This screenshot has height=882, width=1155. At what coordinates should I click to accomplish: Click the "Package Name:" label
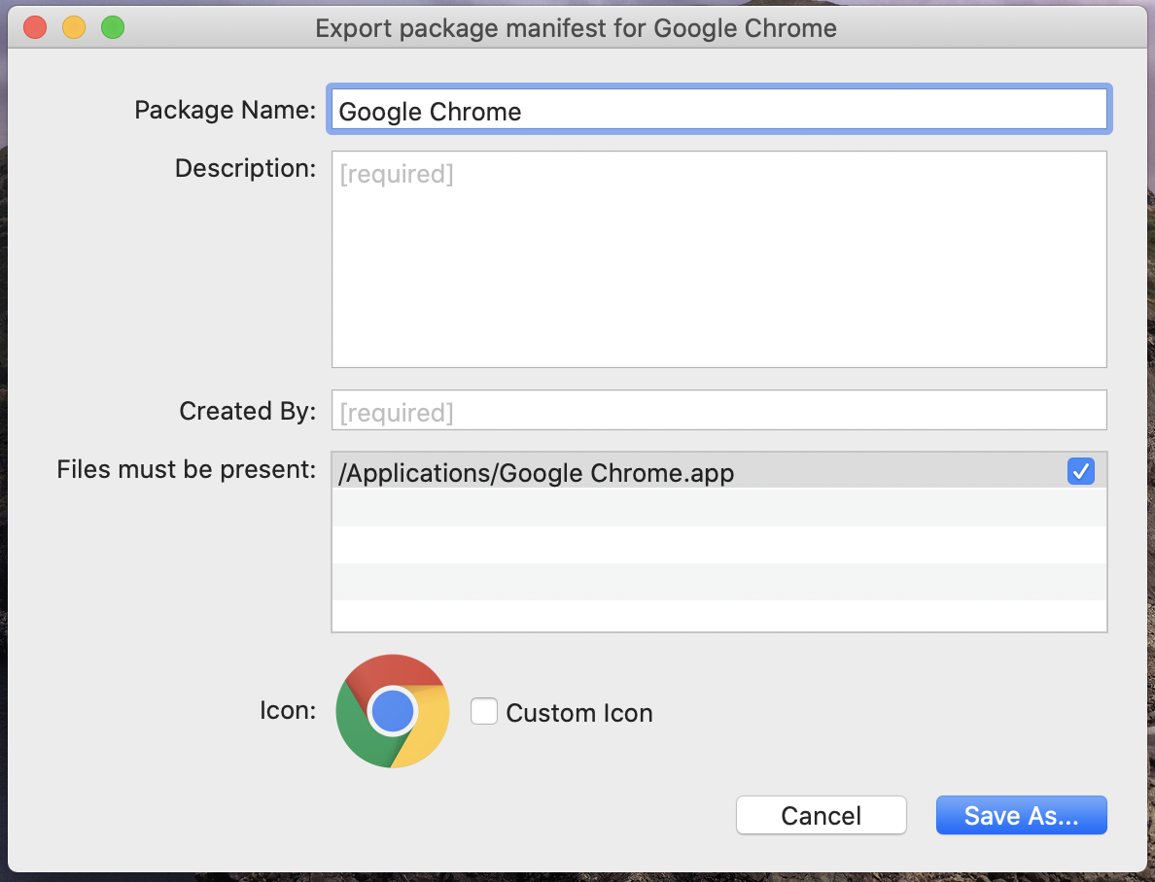click(x=226, y=110)
